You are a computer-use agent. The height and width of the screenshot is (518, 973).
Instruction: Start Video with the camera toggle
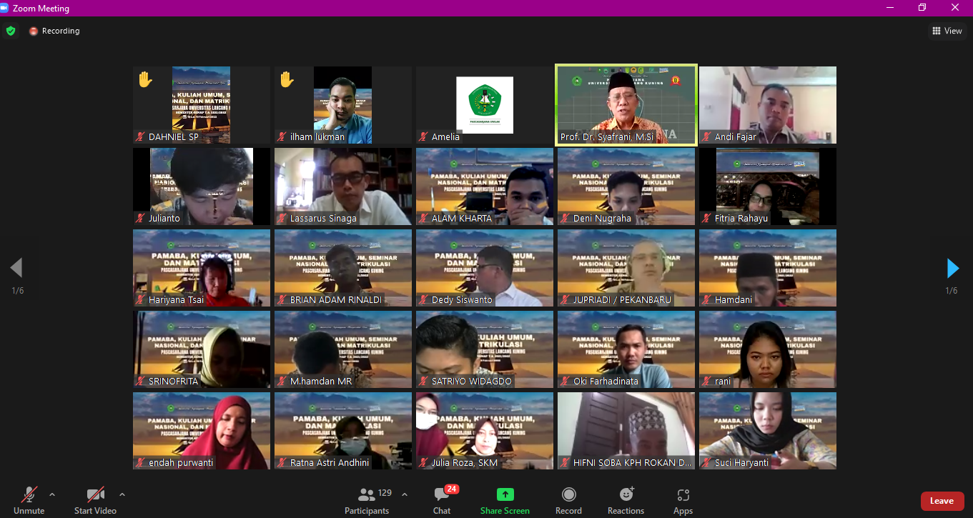[x=95, y=500]
